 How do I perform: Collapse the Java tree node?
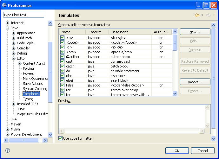[x=7, y=28]
